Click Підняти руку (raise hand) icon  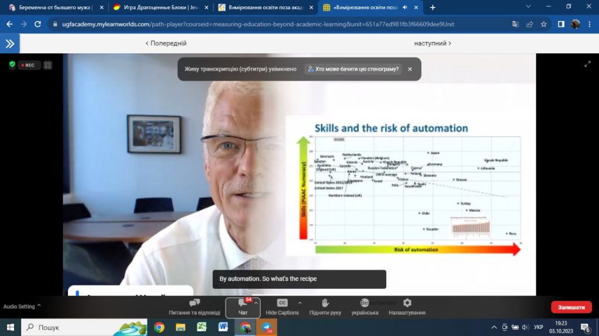tap(325, 306)
